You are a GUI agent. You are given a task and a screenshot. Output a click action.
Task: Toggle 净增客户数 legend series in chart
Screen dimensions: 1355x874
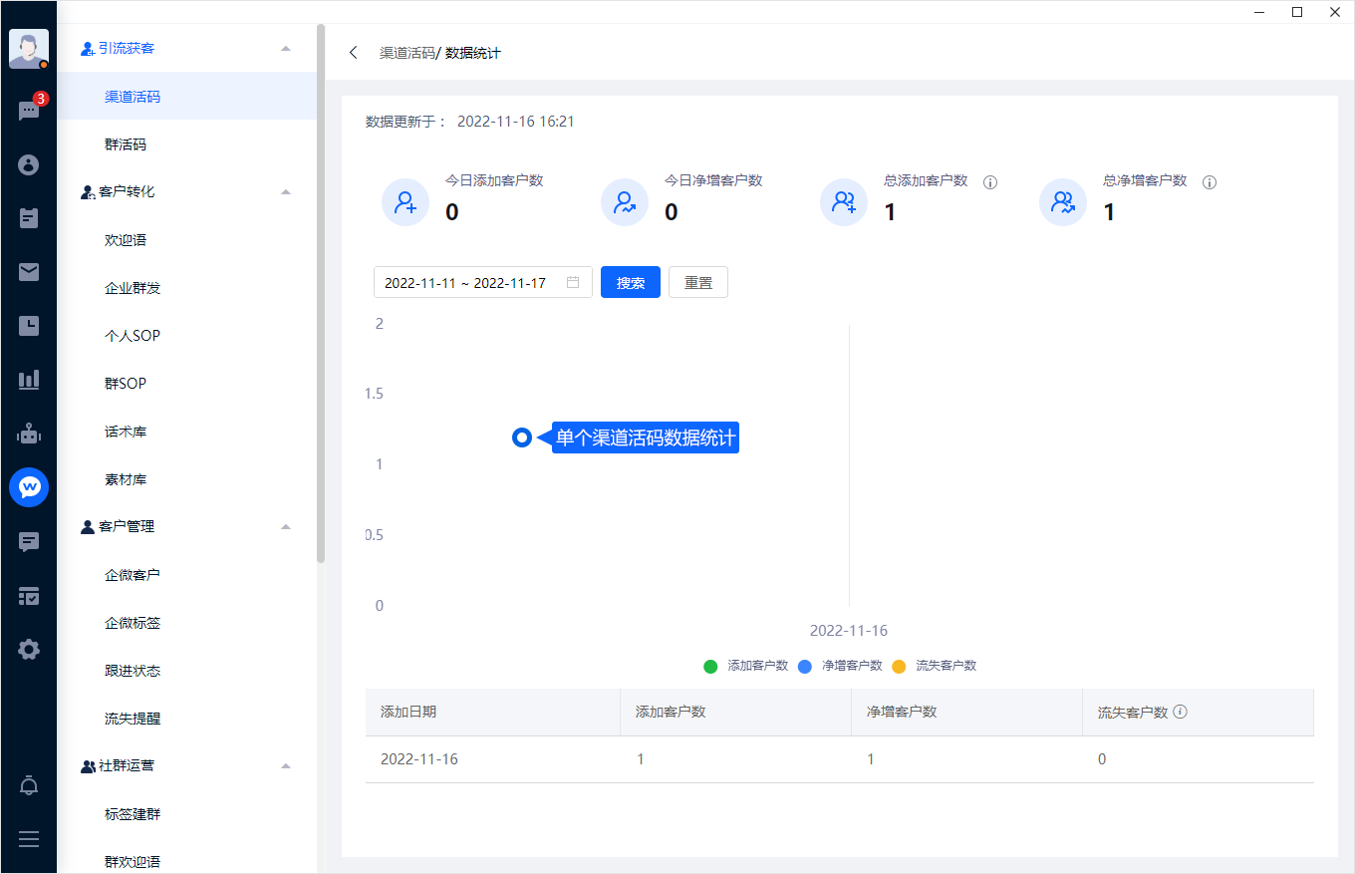842,666
